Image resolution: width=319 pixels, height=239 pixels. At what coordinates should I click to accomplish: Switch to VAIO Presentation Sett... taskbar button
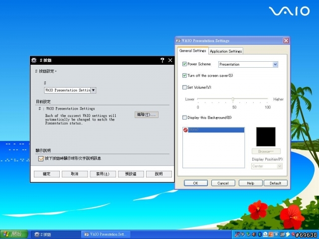coord(106,235)
